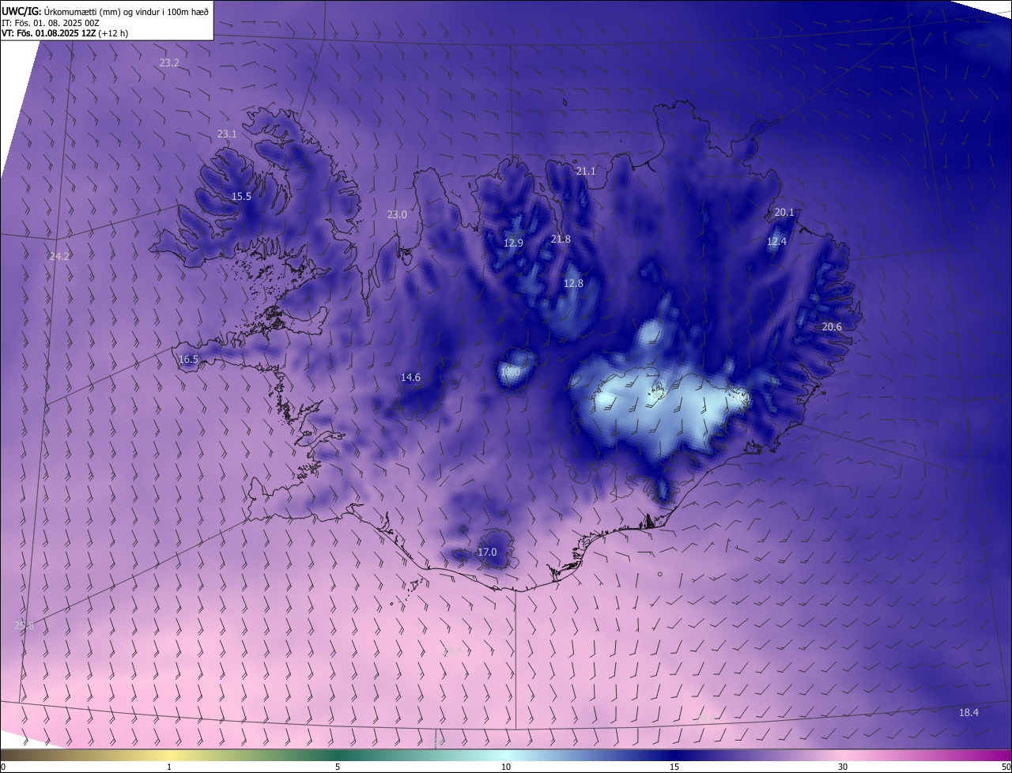Click the faint 25.8 value label
The width and height of the screenshot is (1012, 773).
point(25,625)
